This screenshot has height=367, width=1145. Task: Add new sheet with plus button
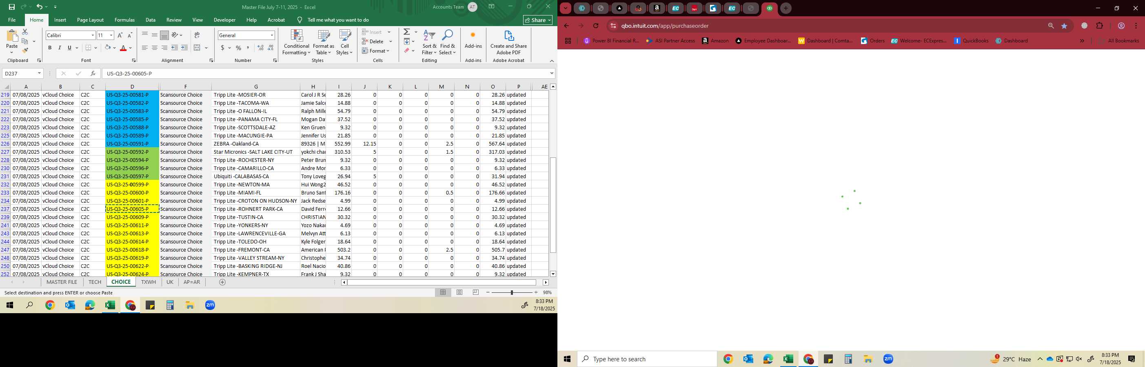point(222,282)
